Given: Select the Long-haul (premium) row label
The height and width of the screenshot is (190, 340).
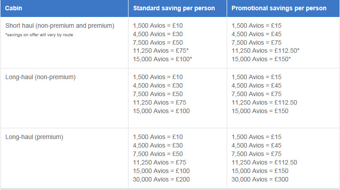Looking at the screenshot, I should click(34, 137).
